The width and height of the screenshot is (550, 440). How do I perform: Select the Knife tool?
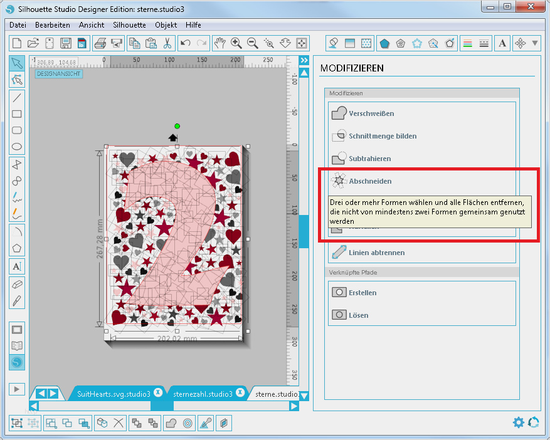[x=17, y=300]
